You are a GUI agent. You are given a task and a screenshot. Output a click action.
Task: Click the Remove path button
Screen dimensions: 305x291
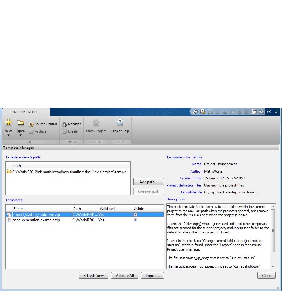[148, 192]
